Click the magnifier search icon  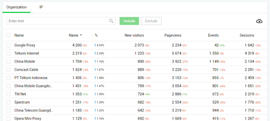coord(111,21)
